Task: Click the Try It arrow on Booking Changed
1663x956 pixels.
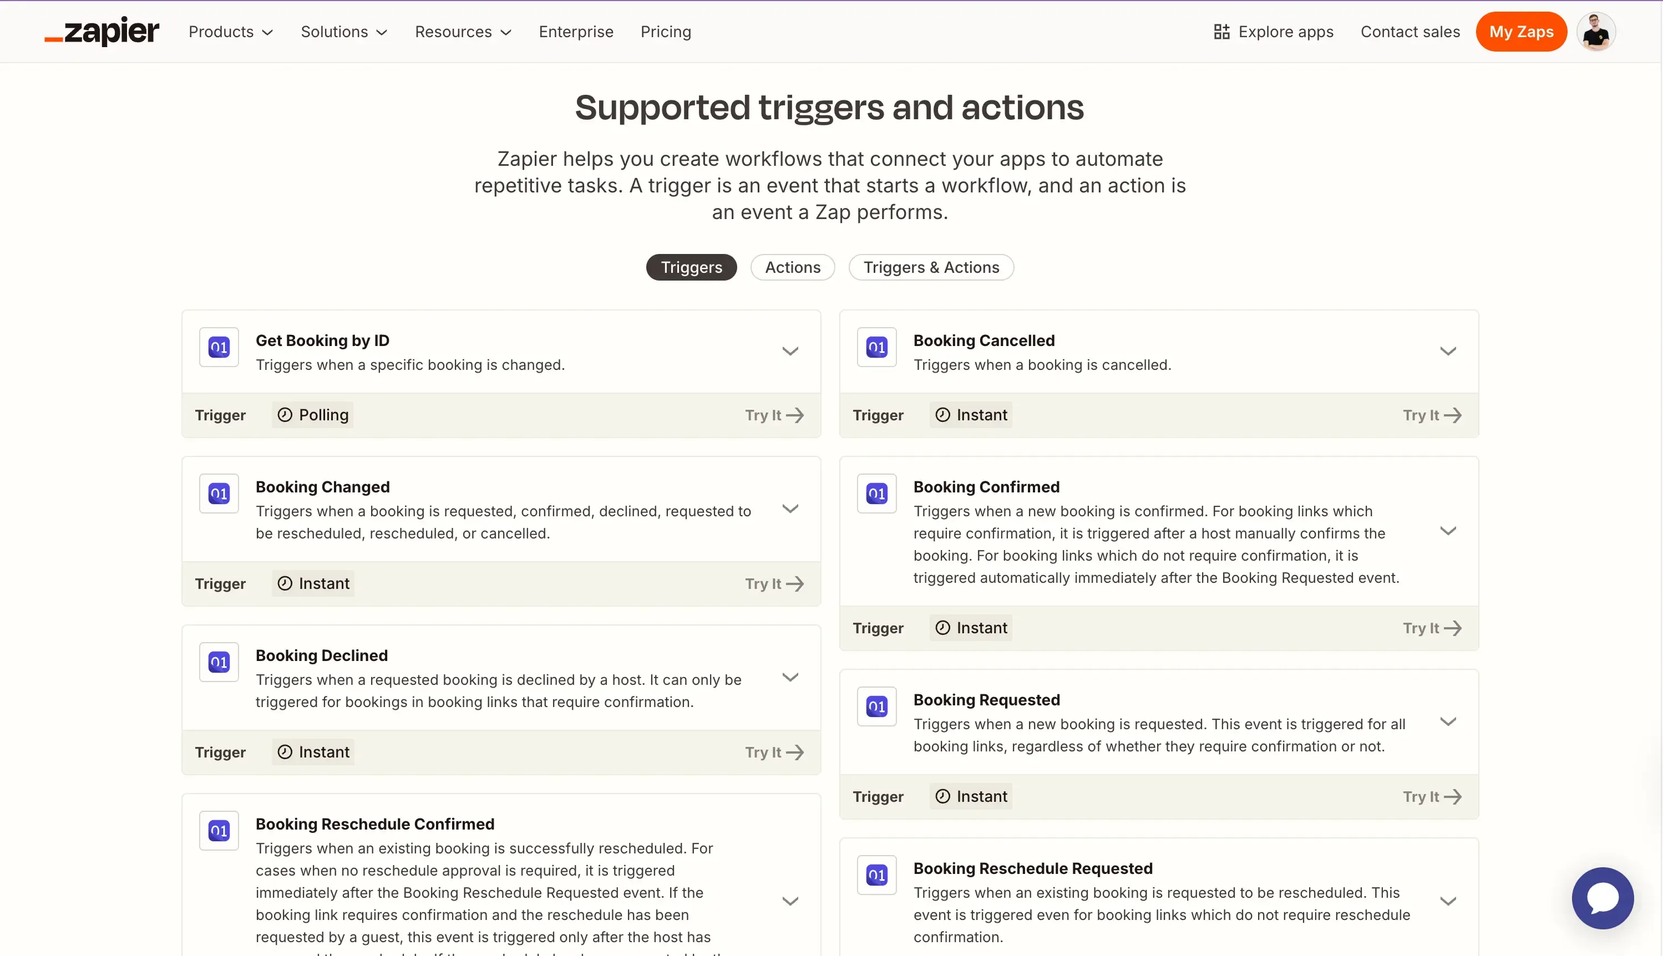Action: (x=775, y=583)
